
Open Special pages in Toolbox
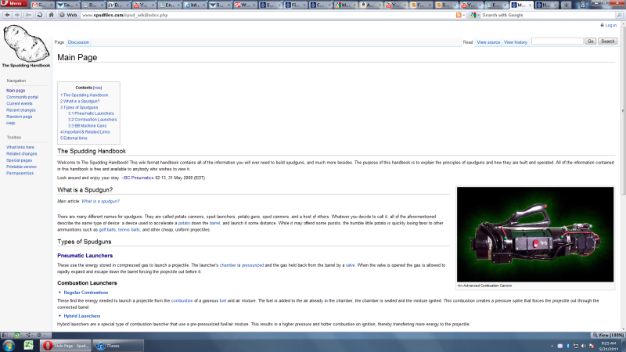tap(19, 160)
